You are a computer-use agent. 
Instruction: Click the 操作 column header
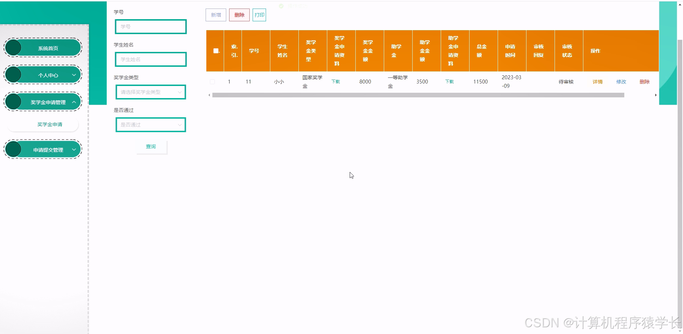pyautogui.click(x=621, y=51)
